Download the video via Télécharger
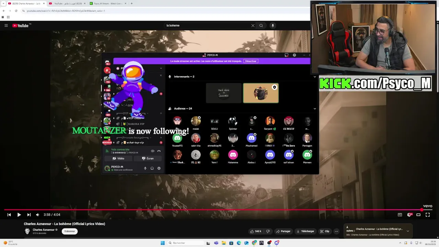The image size is (439, 247). (305, 231)
